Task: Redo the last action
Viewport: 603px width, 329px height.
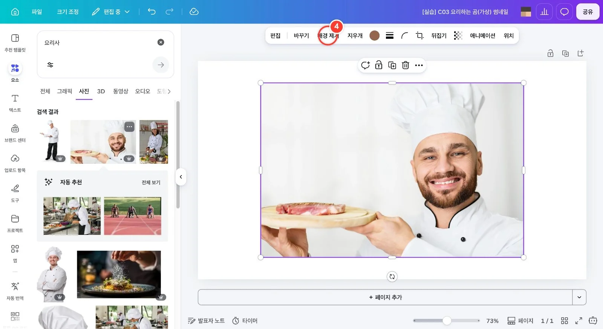Action: [170, 12]
